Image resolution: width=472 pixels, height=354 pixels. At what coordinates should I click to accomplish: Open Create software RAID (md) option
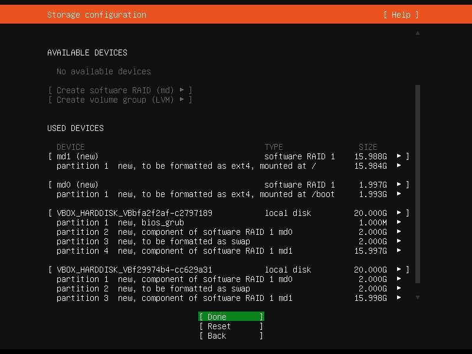(x=120, y=90)
